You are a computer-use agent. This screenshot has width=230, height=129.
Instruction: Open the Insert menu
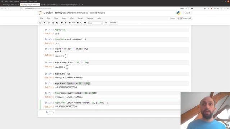point(64,18)
